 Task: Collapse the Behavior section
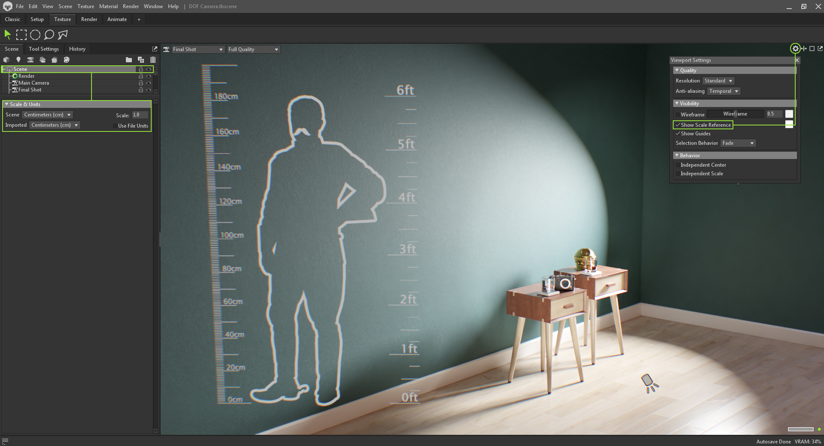(x=677, y=156)
